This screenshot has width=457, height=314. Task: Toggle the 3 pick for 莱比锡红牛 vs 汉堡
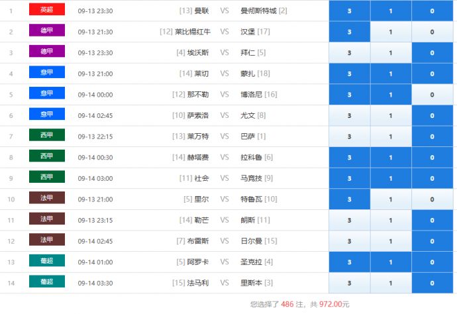click(x=350, y=32)
